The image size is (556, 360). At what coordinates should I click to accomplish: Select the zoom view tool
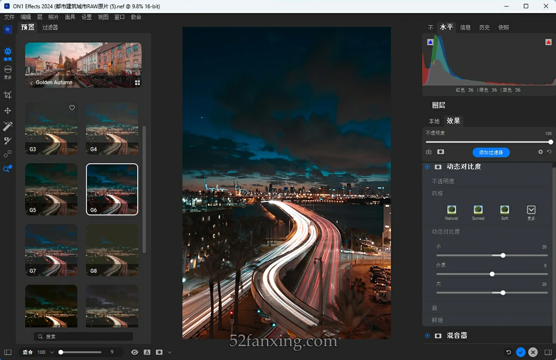[7, 169]
